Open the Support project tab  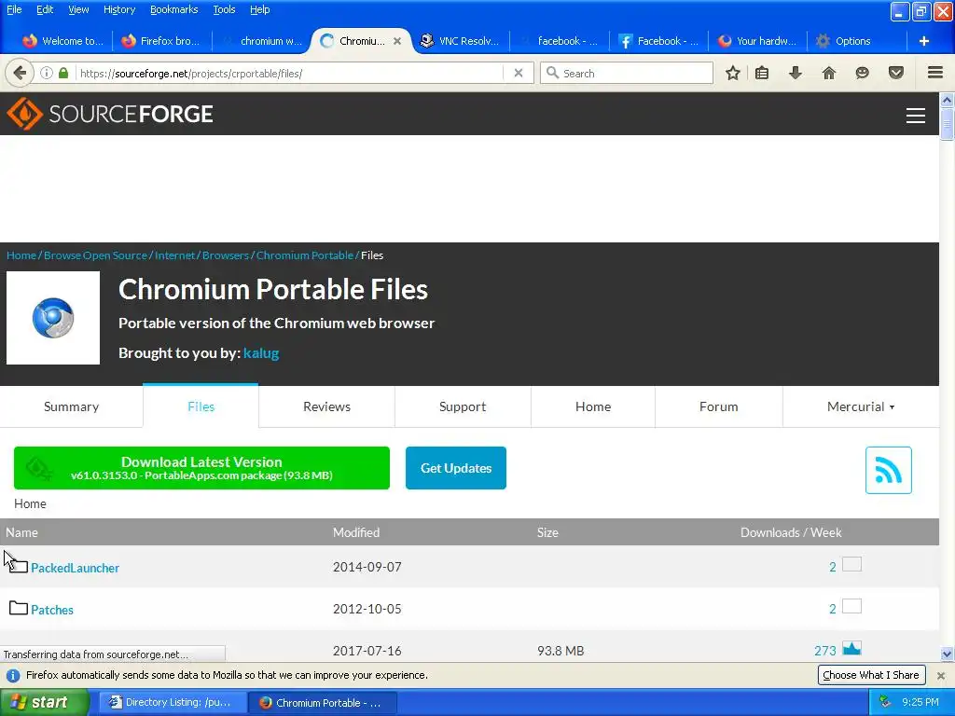[x=463, y=406]
